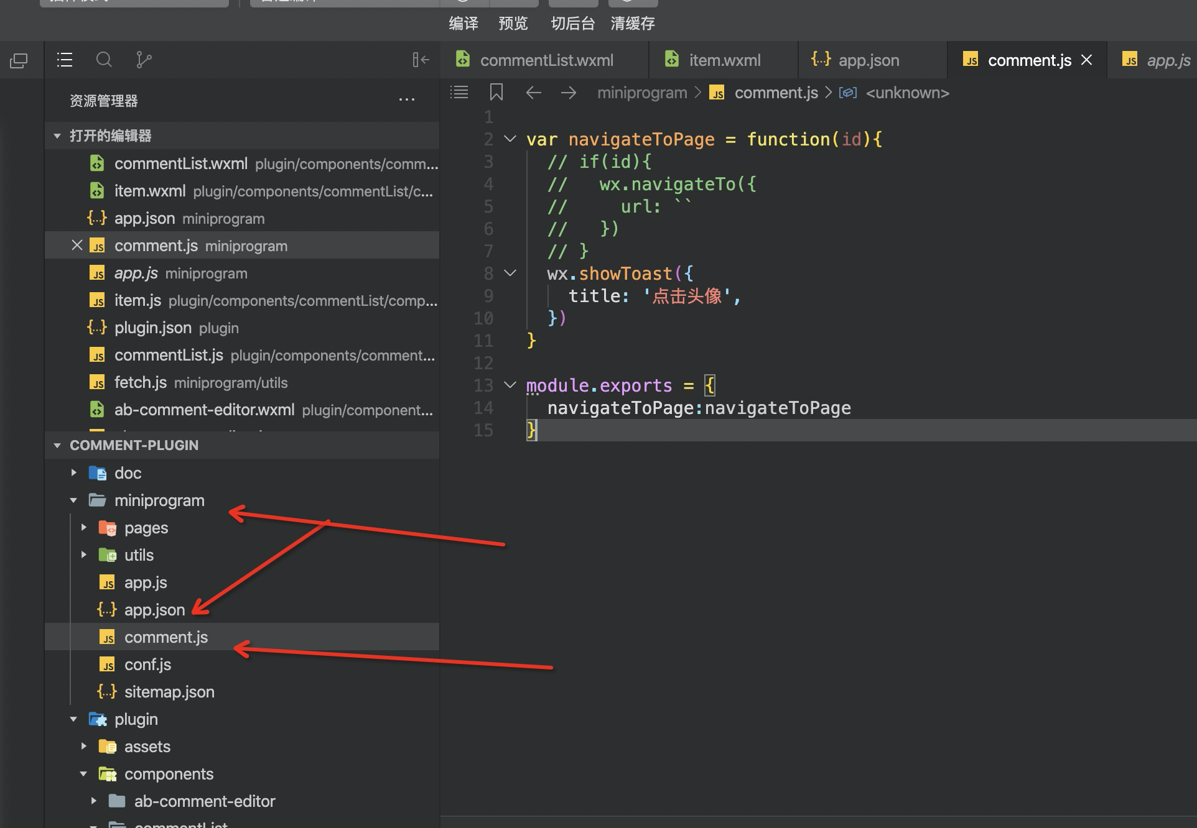Collapse the sidebar panel icon
Image resolution: width=1197 pixels, height=828 pixels.
pyautogui.click(x=421, y=60)
